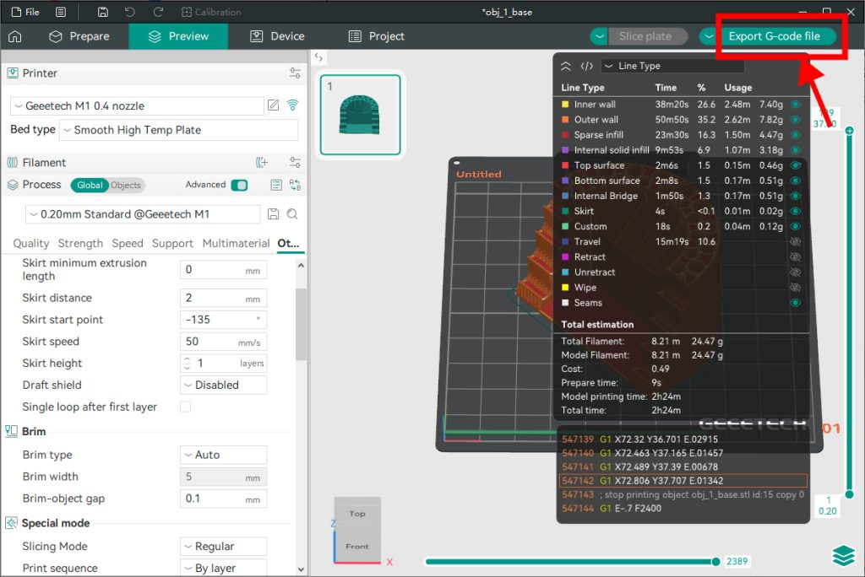This screenshot has width=865, height=577.
Task: Open printer edit preset icon
Action: coord(273,105)
